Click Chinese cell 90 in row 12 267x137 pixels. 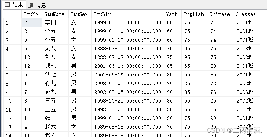[221, 118]
